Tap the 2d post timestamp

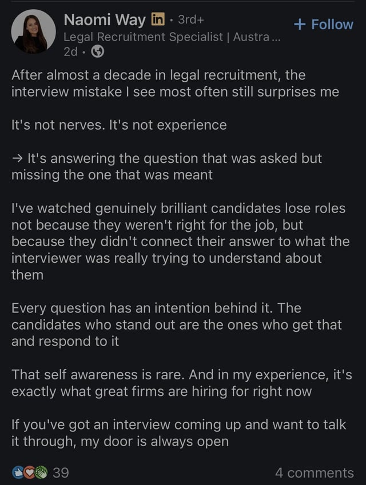click(70, 51)
